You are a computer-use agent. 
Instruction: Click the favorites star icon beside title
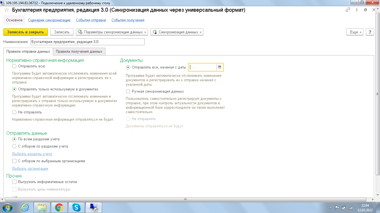(x=7, y=10)
